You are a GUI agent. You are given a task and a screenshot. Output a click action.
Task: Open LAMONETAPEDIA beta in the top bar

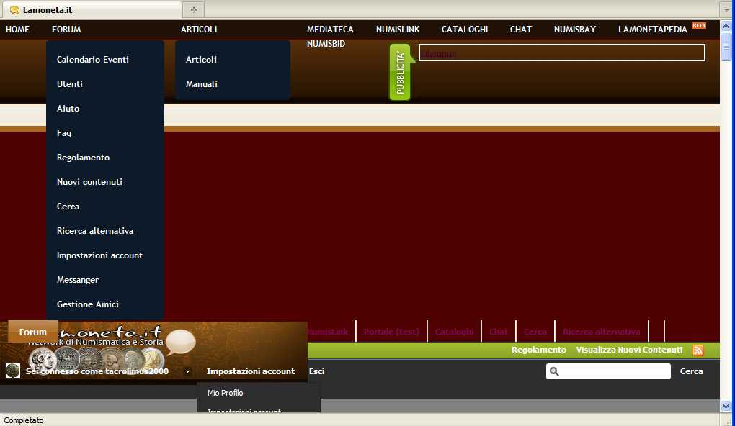point(653,30)
